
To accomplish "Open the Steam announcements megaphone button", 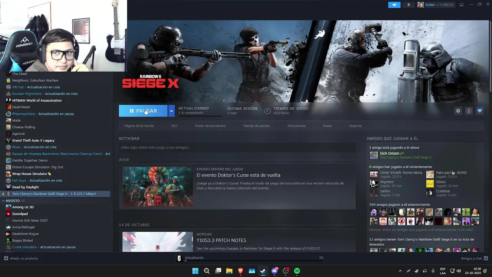I will click(x=394, y=5).
